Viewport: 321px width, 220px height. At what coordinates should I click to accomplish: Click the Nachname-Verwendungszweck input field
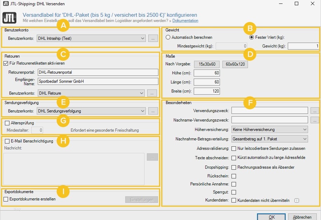[270, 120]
